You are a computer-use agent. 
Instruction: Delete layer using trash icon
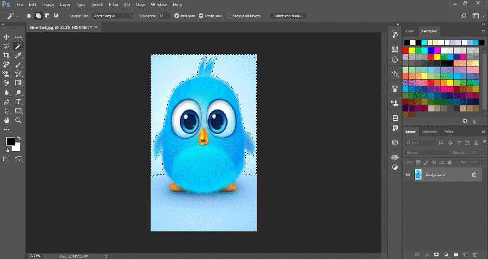click(475, 255)
